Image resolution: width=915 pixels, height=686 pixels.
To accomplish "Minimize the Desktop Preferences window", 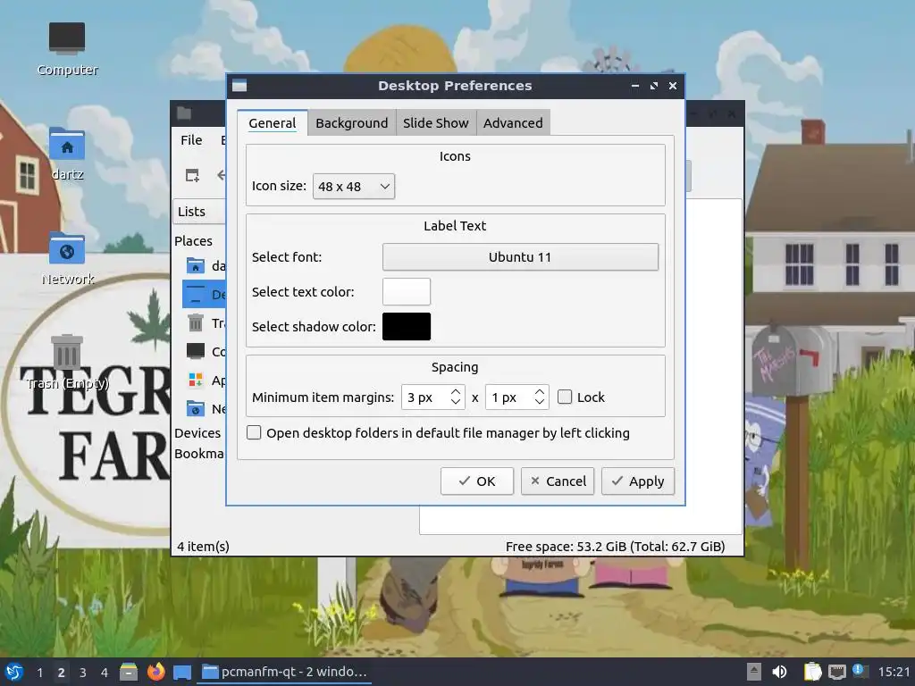I will pyautogui.click(x=635, y=86).
